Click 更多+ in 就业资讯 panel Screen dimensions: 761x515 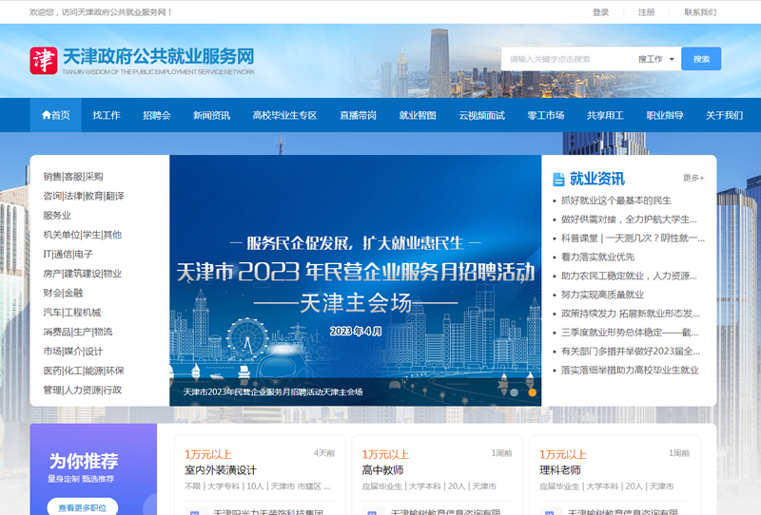point(693,178)
